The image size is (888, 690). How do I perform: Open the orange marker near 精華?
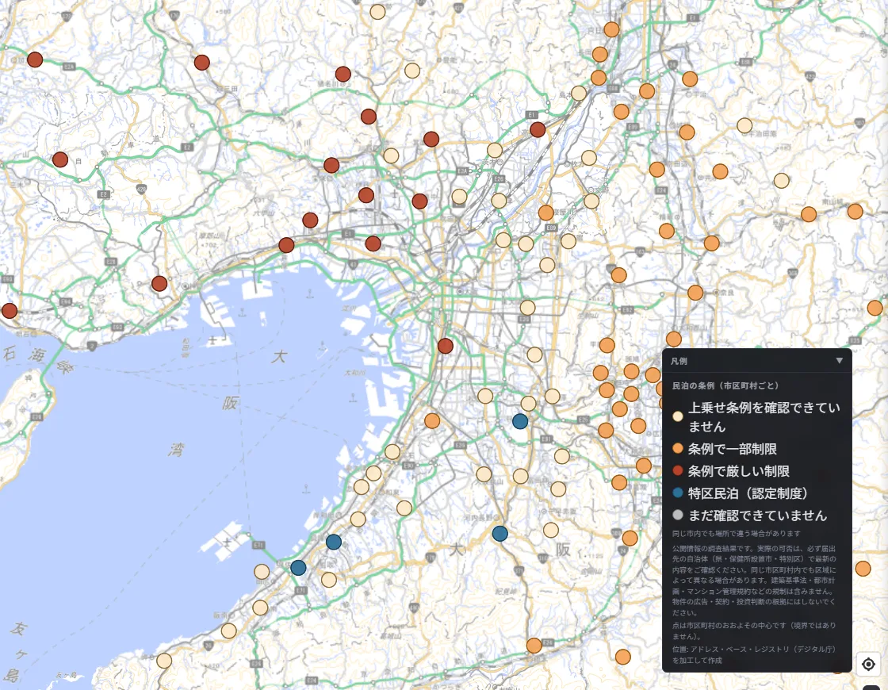click(667, 231)
